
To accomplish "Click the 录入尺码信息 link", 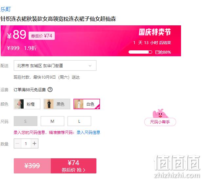I will click(x=88, y=133).
